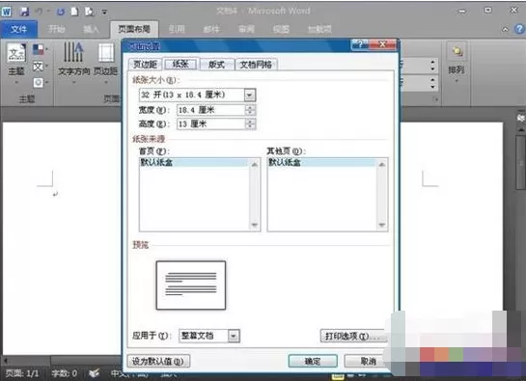Undo last action in quick access toolbar
This screenshot has height=381, width=526.
40,12
